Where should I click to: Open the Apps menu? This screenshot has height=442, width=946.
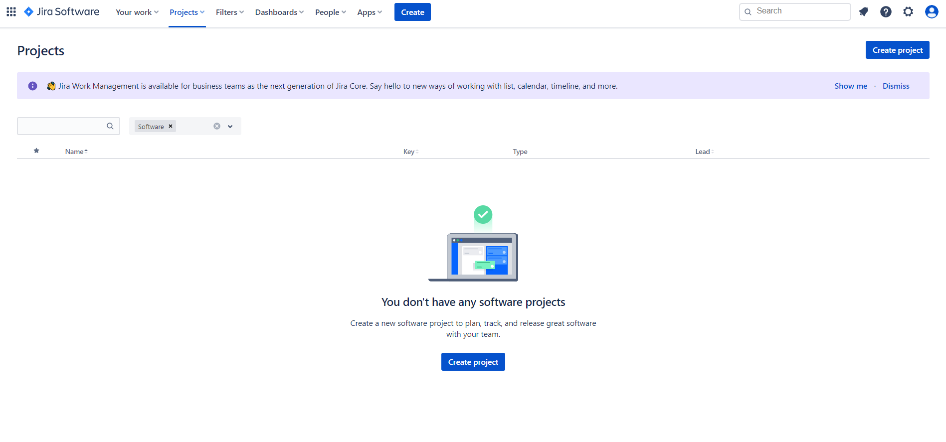click(370, 12)
